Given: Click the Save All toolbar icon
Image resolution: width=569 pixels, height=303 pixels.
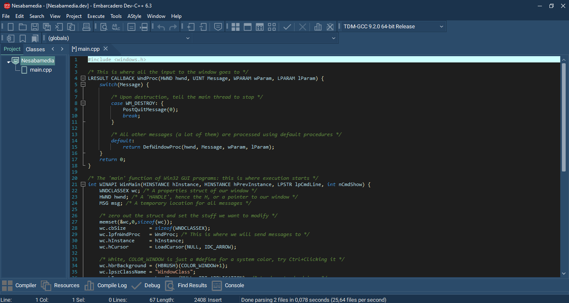Looking at the screenshot, I should click(47, 27).
